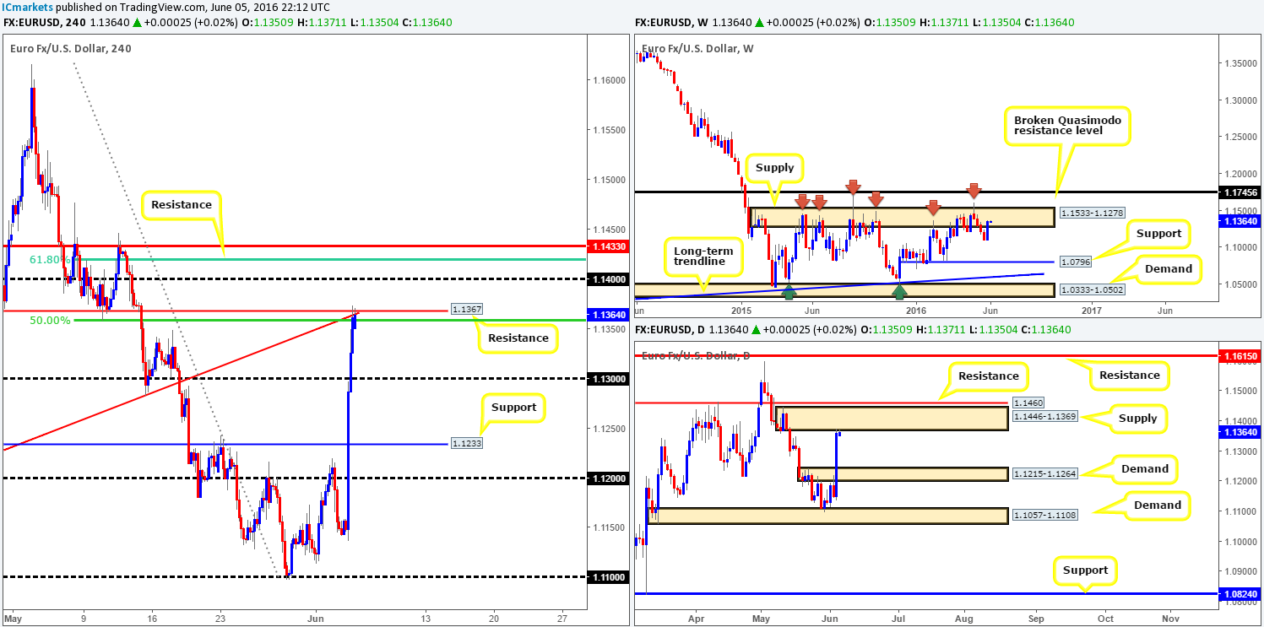
Task: Click the first green demand arrow under the weekly chart
Action: pyautogui.click(x=789, y=293)
